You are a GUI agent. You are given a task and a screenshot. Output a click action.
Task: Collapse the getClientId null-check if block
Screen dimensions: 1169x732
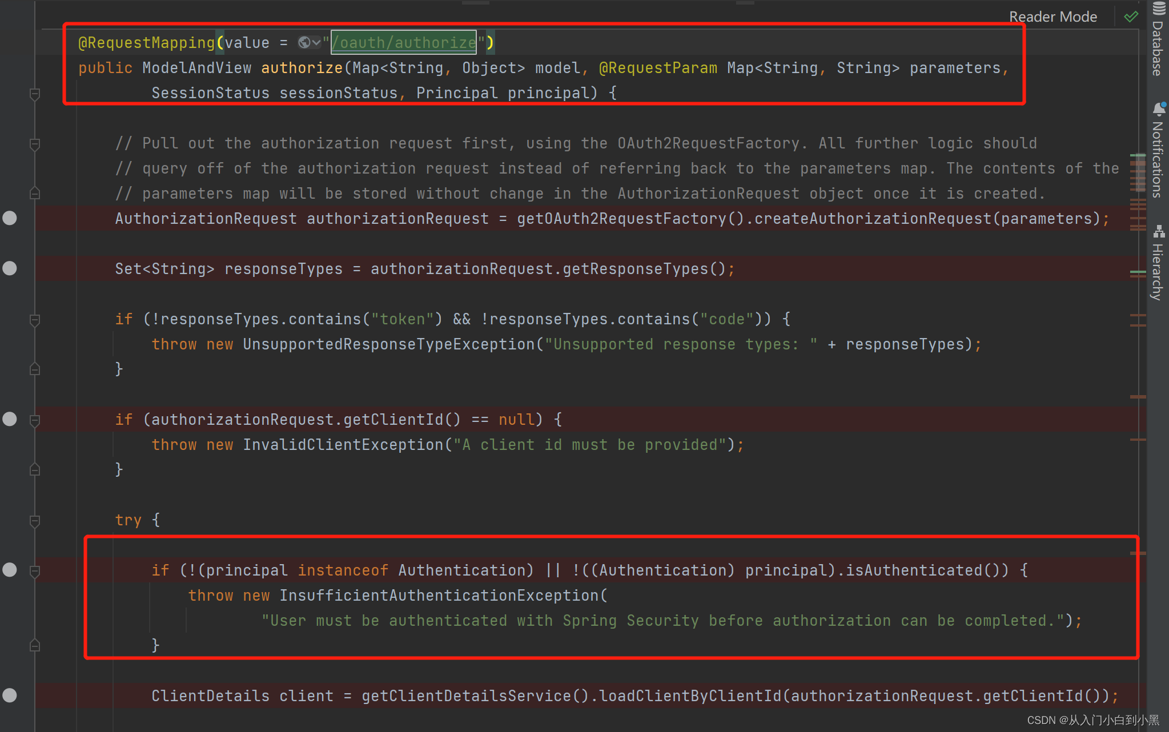tap(35, 421)
